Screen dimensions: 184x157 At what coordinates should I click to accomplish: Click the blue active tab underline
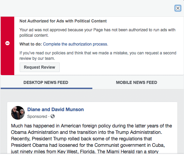coord(47,88)
